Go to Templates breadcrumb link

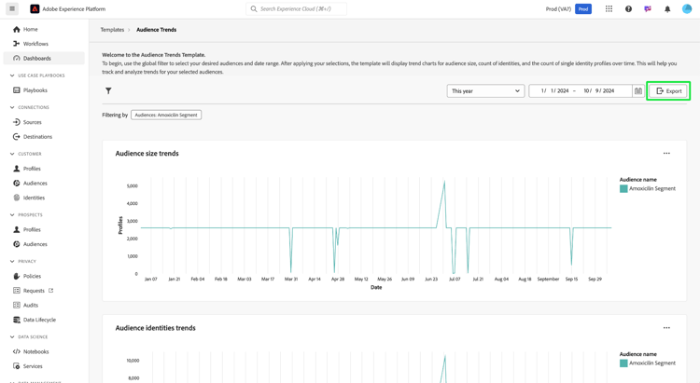click(112, 30)
